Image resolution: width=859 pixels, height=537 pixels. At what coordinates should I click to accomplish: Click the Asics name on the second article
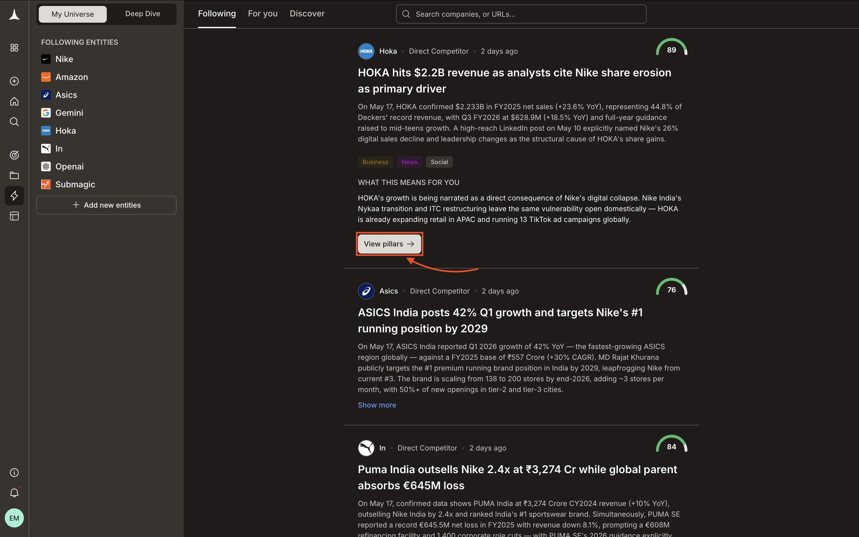pos(388,291)
